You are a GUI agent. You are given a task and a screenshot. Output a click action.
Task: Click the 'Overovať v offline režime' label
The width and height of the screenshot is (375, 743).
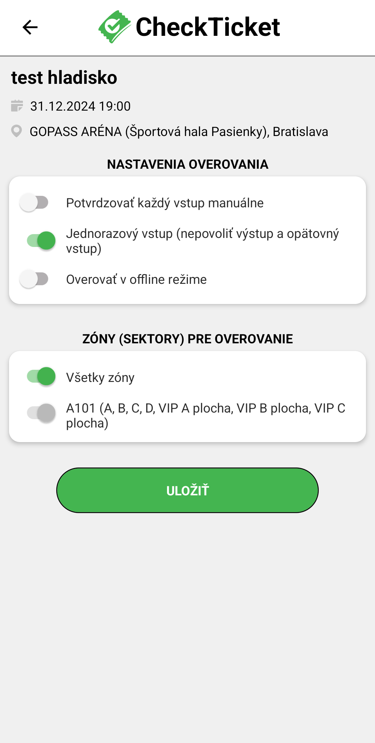tap(136, 279)
